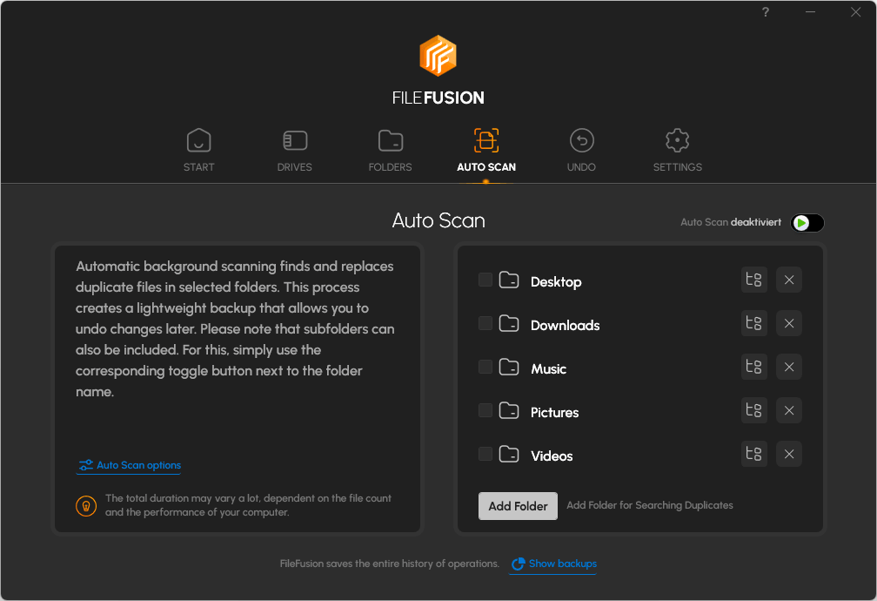The width and height of the screenshot is (877, 601).
Task: Click the Folders section icon
Action: click(390, 140)
